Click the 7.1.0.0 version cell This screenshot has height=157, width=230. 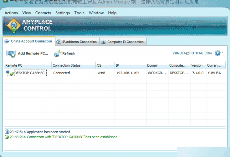(198, 73)
